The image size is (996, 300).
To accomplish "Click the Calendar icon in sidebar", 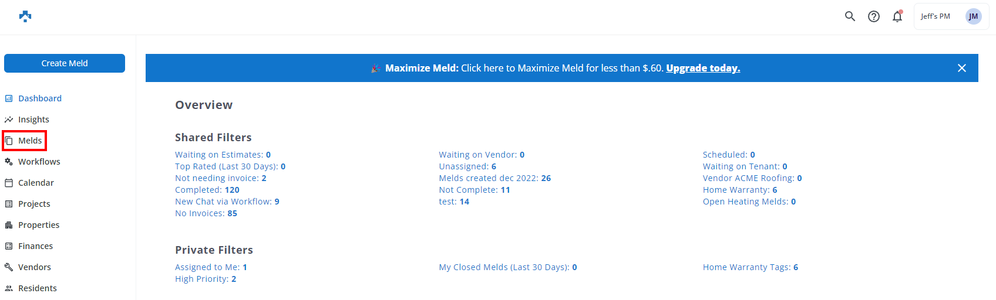I will click(9, 183).
